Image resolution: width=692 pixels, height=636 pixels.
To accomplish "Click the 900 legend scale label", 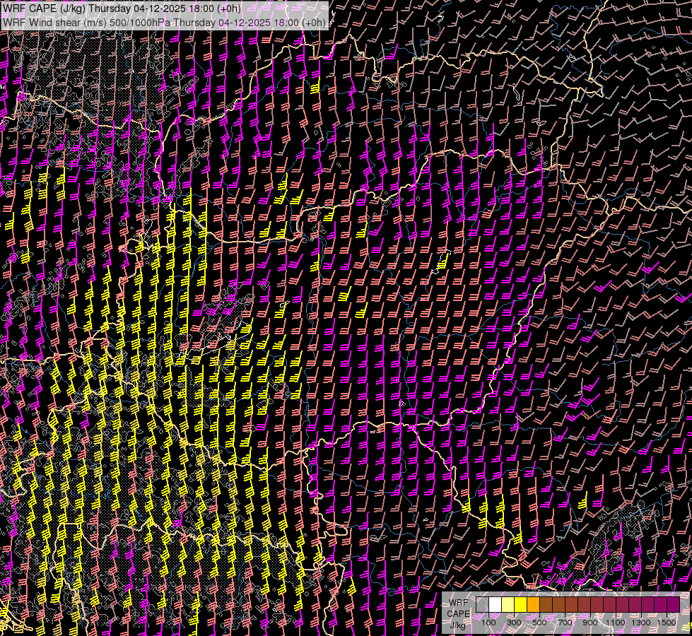I will [590, 623].
